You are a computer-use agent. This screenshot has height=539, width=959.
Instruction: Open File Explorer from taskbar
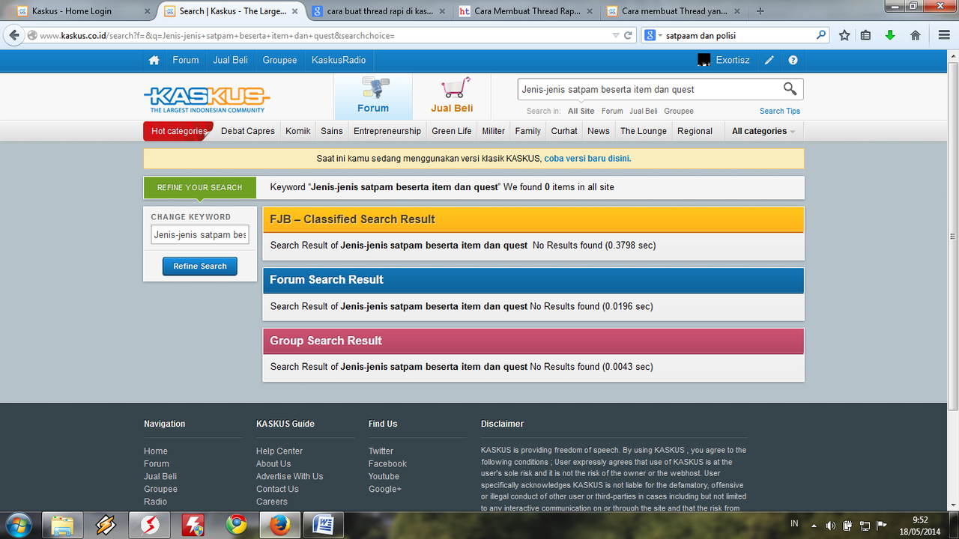[62, 526]
